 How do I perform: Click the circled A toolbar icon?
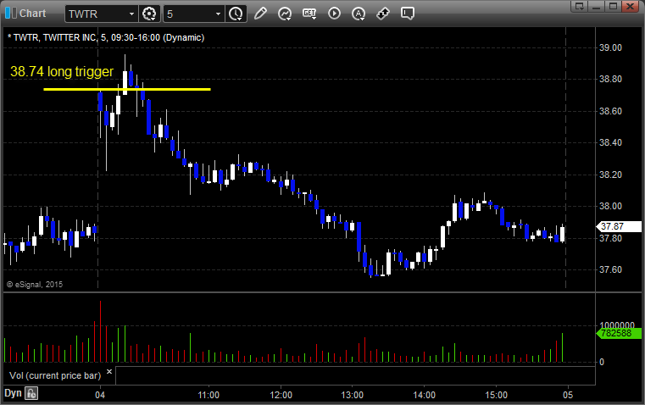click(x=359, y=14)
